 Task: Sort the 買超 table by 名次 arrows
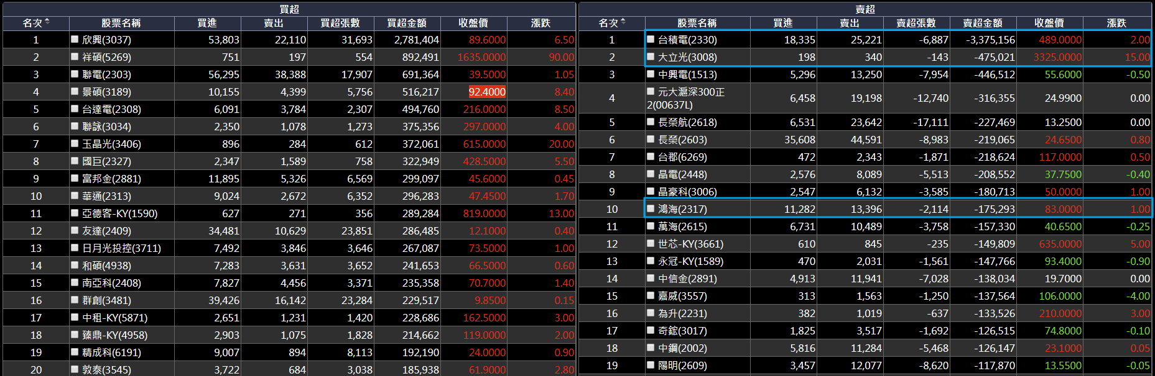click(47, 22)
